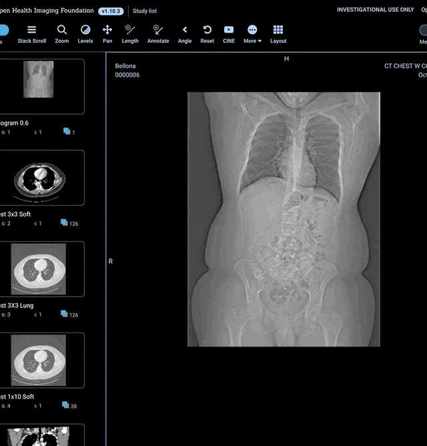Activate the Zoom magnifier tool

click(x=61, y=35)
